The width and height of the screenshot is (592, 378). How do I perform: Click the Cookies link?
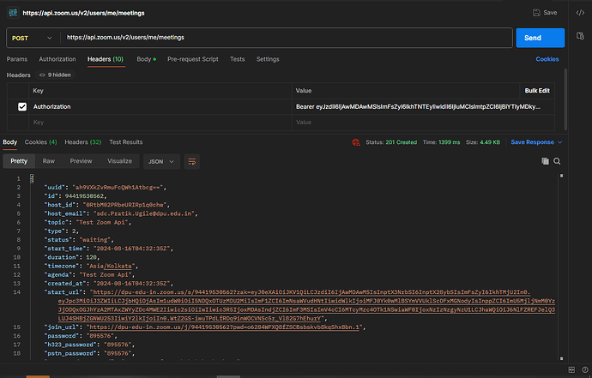(x=547, y=59)
